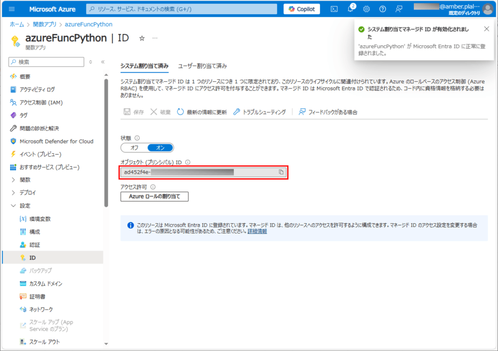This screenshot has height=351, width=498.
Task: Collapse the 設定 section in sidebar
Action: (13, 206)
